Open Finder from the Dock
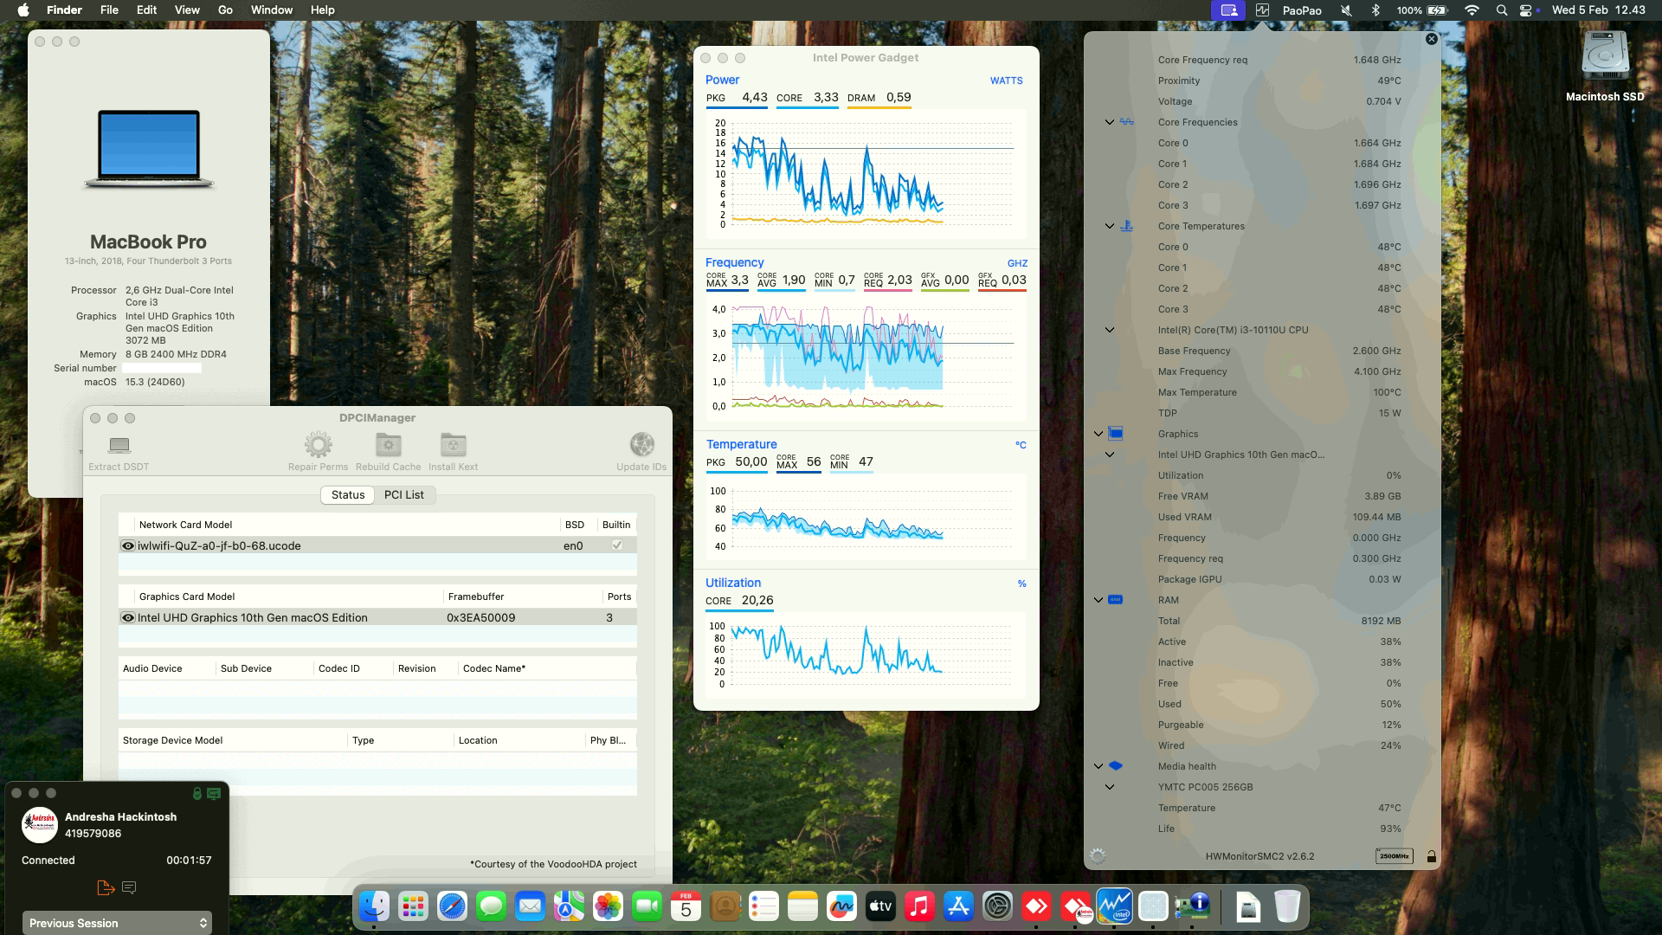Viewport: 1662px width, 935px height. tap(375, 906)
